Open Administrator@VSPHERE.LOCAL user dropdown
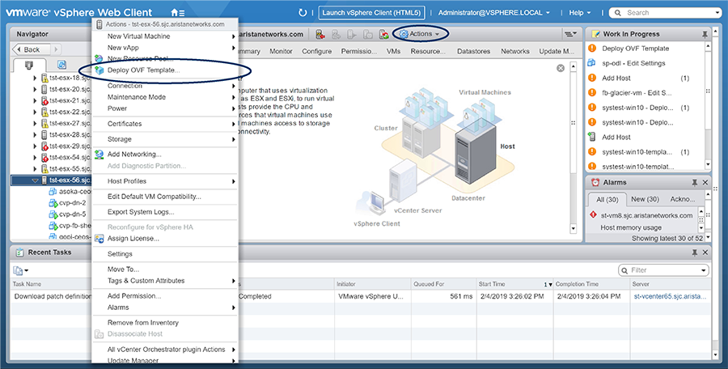Screen dimensions: 728x369 [x=494, y=13]
